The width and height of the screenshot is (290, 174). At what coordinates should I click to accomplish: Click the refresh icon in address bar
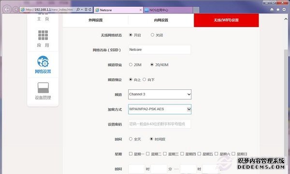click(x=90, y=10)
